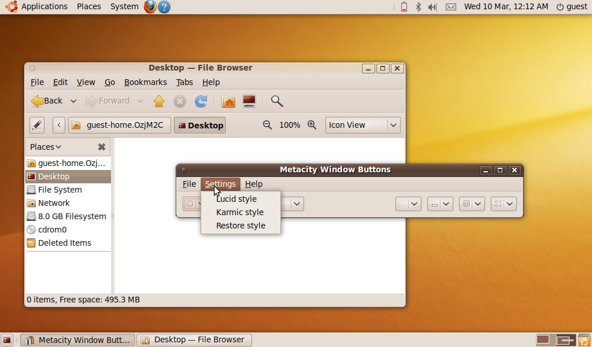Viewport: 592px width, 347px height.
Task: Click the path bar scroll-left arrow
Action: [x=59, y=125]
